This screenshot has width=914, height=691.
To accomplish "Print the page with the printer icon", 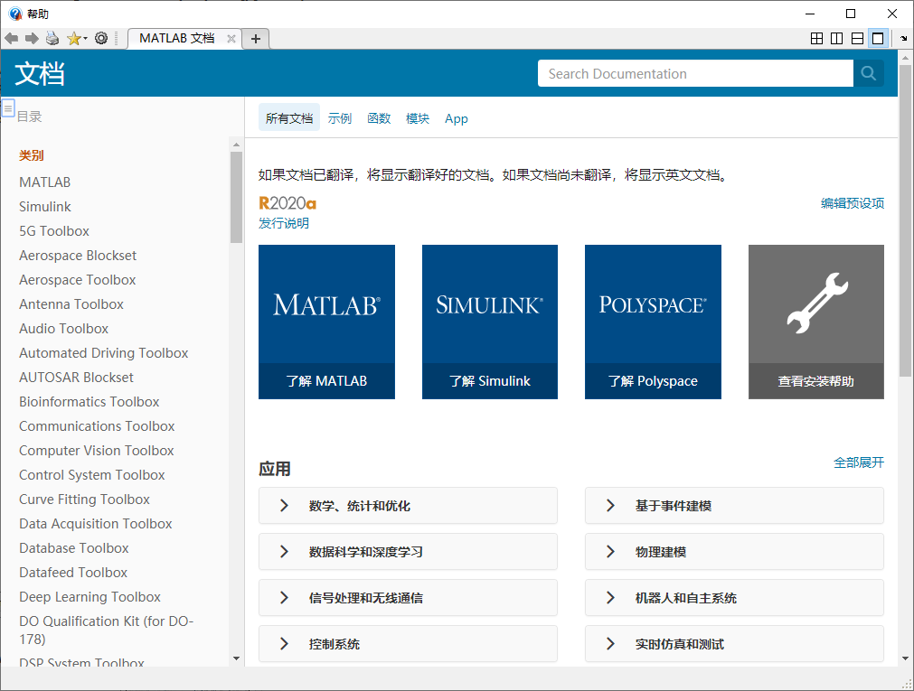I will (52, 39).
